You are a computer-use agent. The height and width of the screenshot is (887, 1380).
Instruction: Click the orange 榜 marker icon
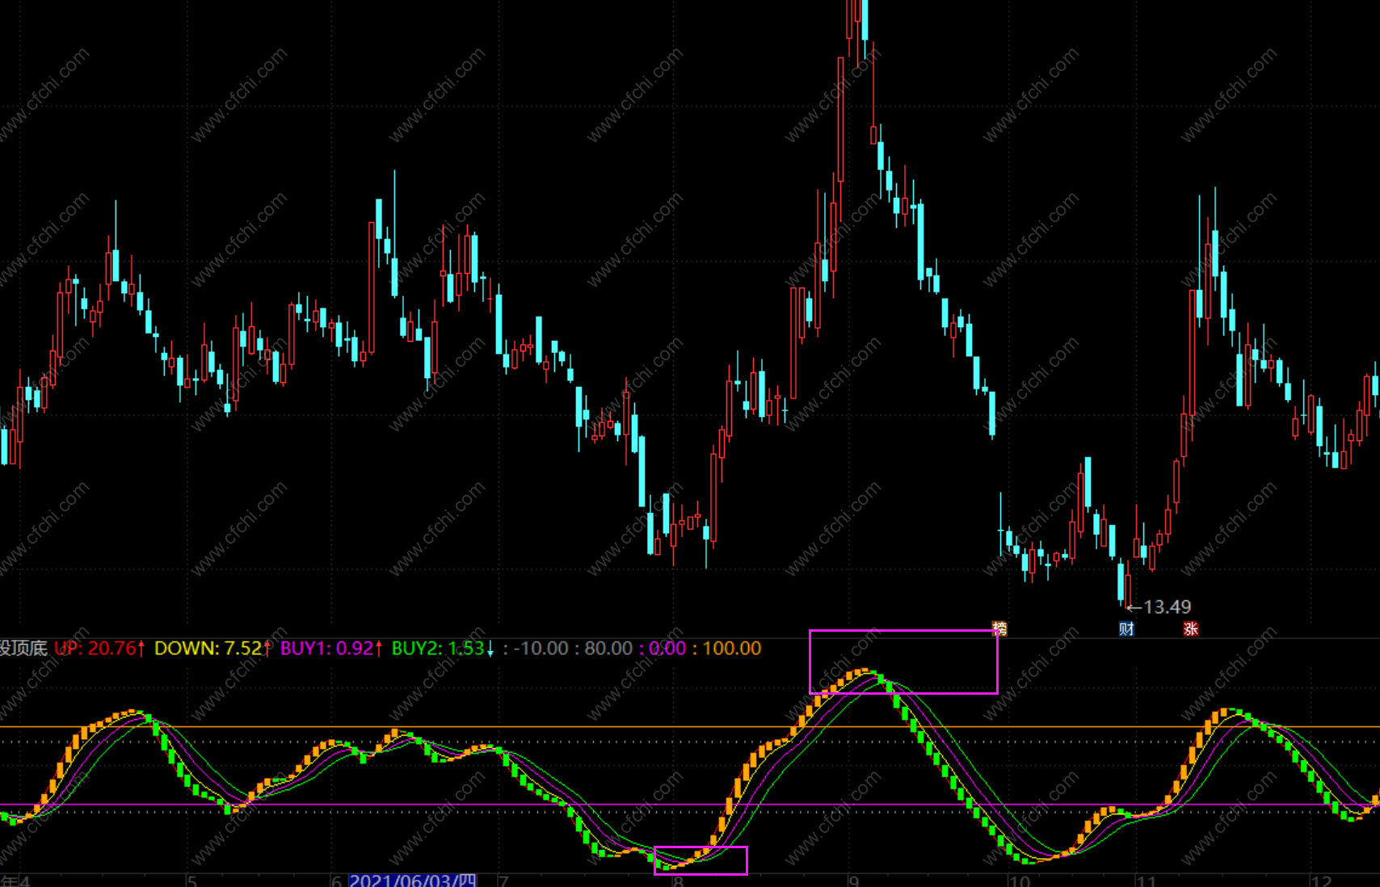(999, 628)
